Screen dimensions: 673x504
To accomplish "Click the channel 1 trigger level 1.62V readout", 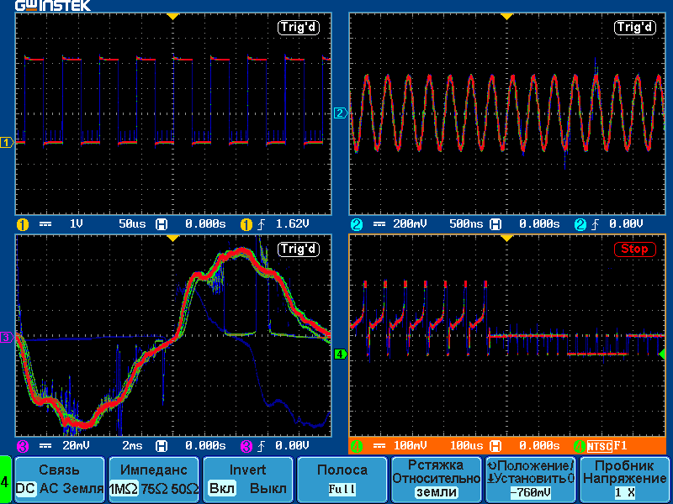I will 292,224.
